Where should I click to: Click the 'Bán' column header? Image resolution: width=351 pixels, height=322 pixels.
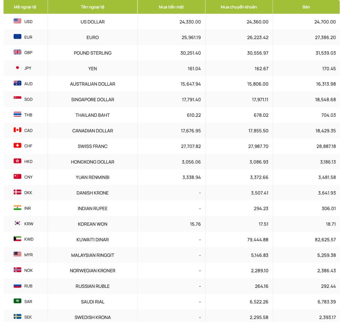point(306,7)
